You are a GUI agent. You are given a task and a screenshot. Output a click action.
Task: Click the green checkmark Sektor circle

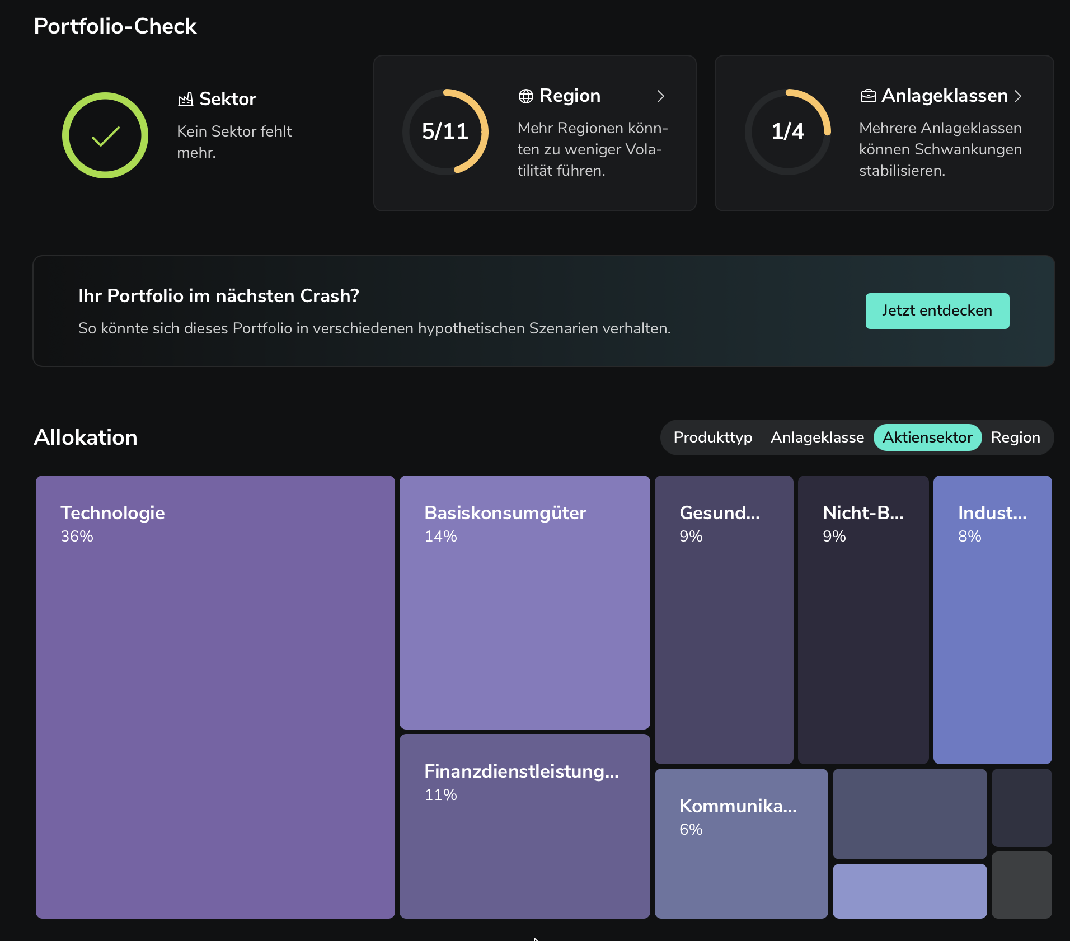click(105, 135)
